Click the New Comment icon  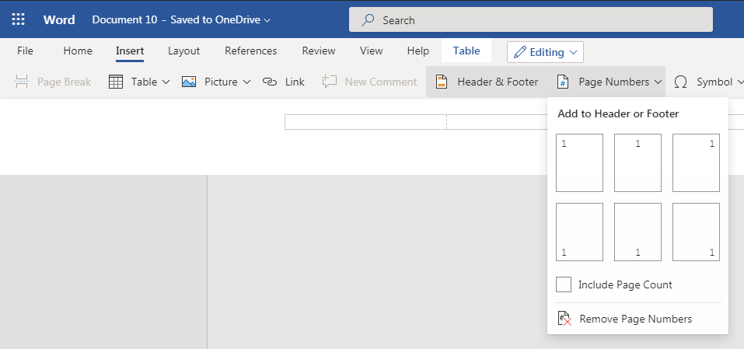(329, 82)
